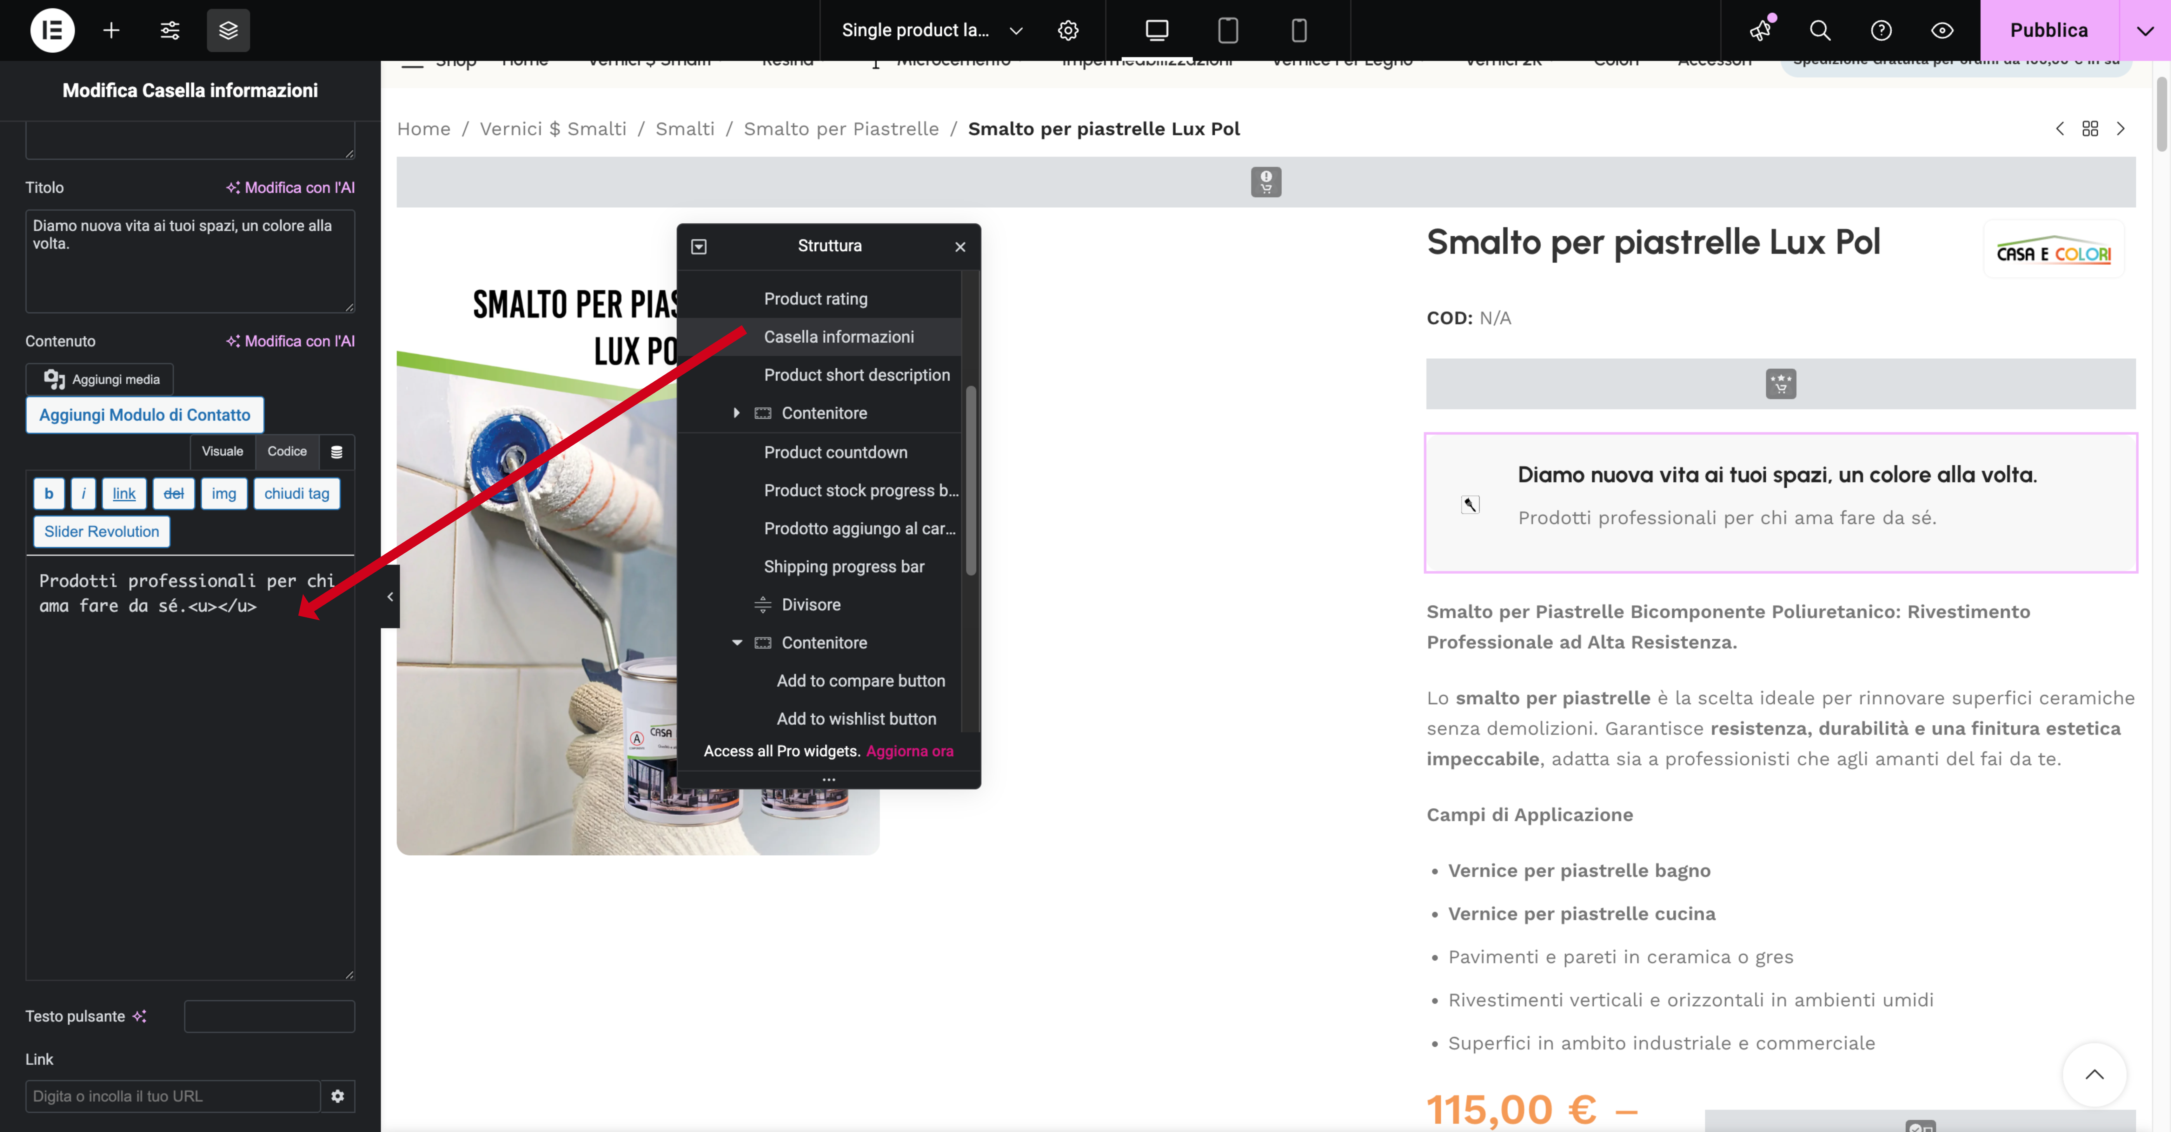Click the Smalto per Piastrelle breadcrumb

click(841, 129)
